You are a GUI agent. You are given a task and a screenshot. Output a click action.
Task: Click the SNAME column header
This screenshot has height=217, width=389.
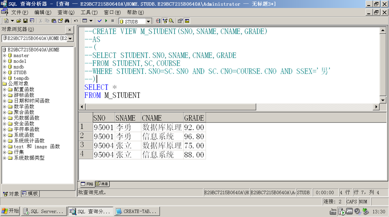click(x=128, y=118)
